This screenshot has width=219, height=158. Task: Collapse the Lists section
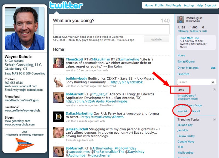214,90
